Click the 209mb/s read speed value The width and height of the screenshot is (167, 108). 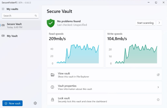[57, 39]
